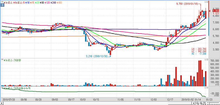This screenshot has width=220, height=105.
Task: Click the 12/17 date axis label
Action: 170,99
